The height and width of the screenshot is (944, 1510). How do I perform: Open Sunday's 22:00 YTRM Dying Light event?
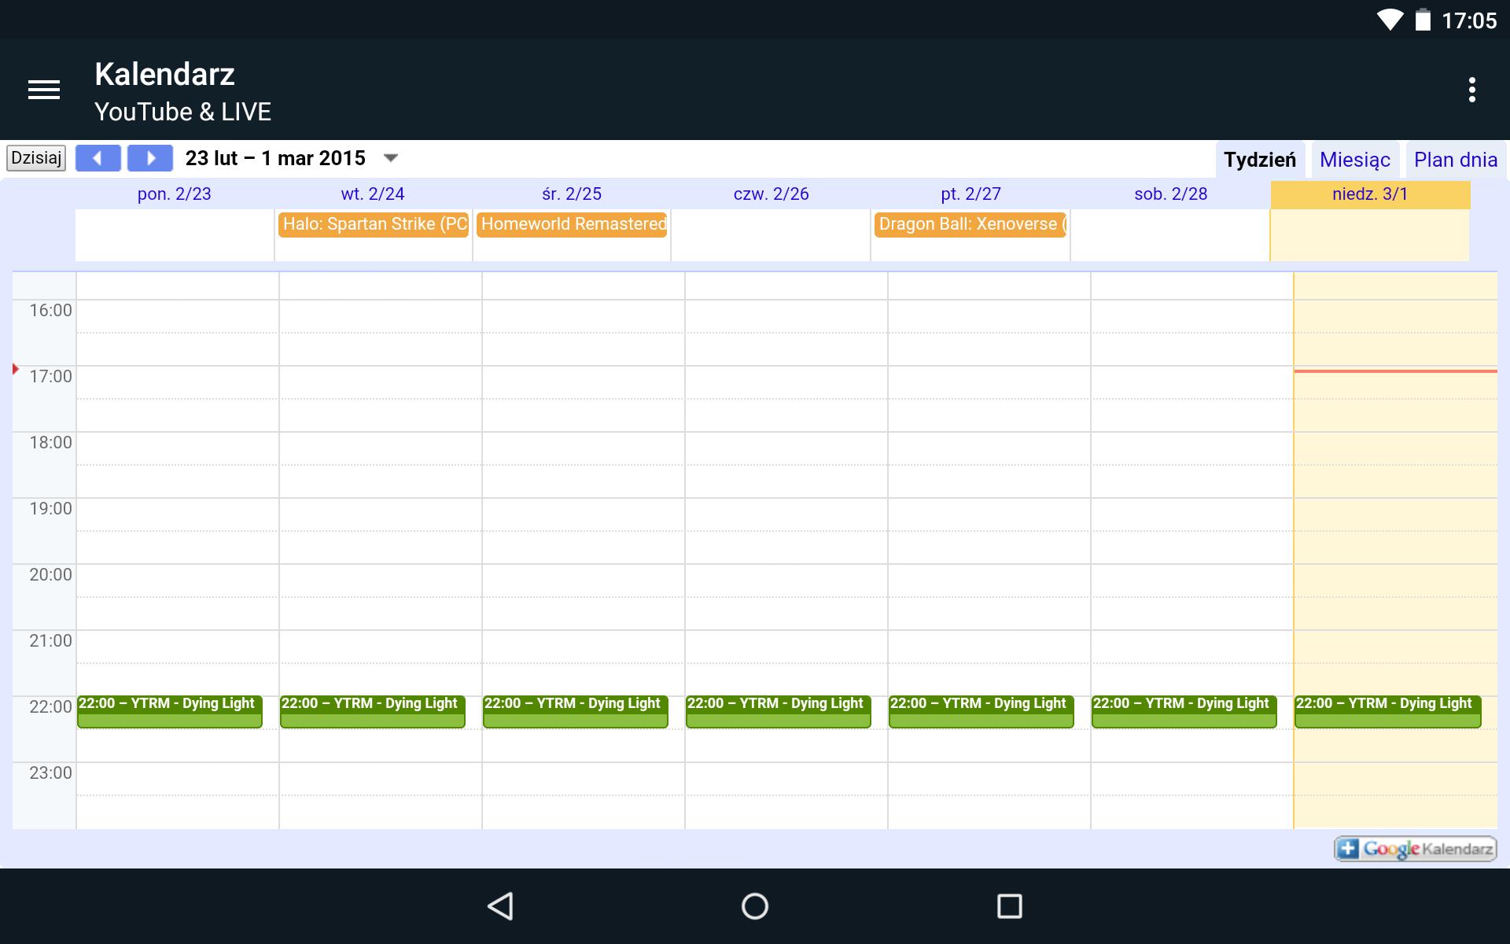1388,711
